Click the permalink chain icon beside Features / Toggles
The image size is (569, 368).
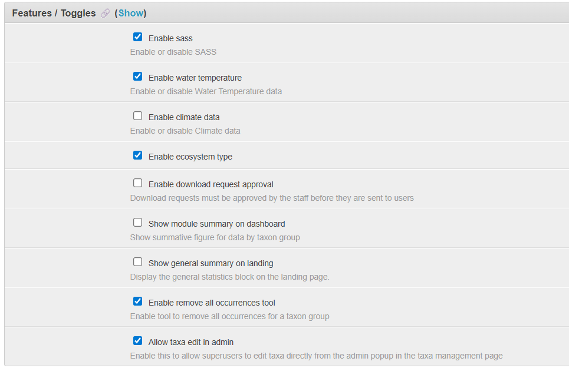pos(104,13)
